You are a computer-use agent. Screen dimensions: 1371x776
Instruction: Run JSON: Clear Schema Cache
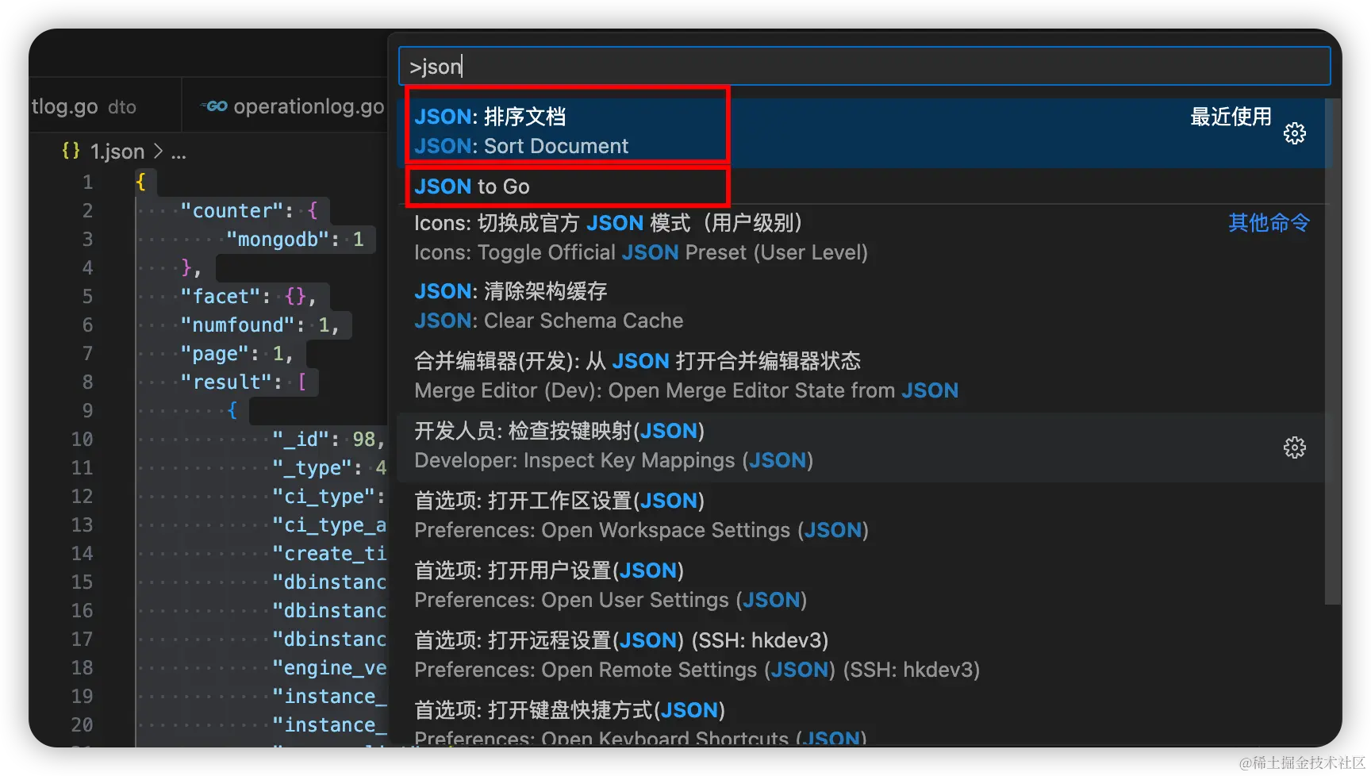[x=548, y=305]
